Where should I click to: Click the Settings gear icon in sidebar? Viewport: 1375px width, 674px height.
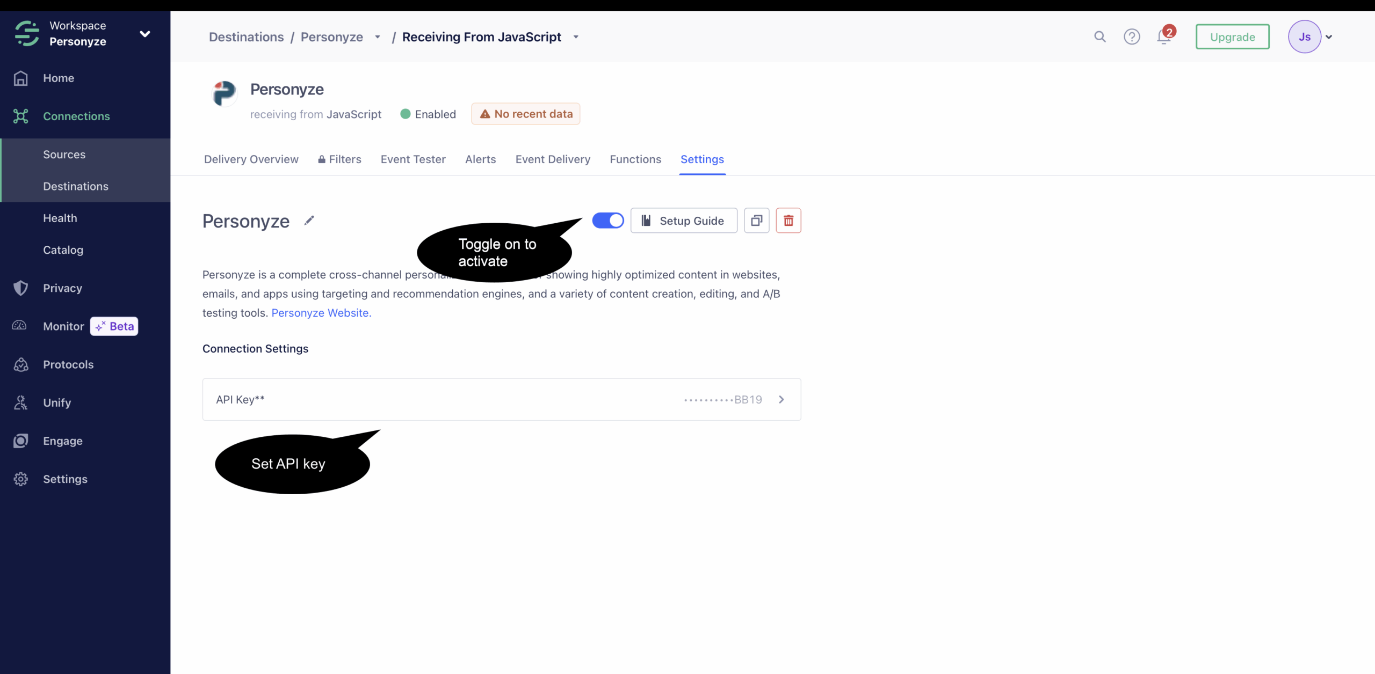coord(20,479)
